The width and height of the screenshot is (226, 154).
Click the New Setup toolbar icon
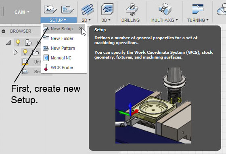tap(50, 9)
